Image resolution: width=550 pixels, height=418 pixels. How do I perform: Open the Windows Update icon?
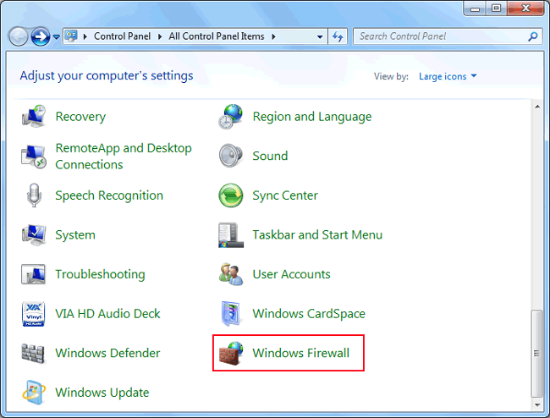(34, 393)
